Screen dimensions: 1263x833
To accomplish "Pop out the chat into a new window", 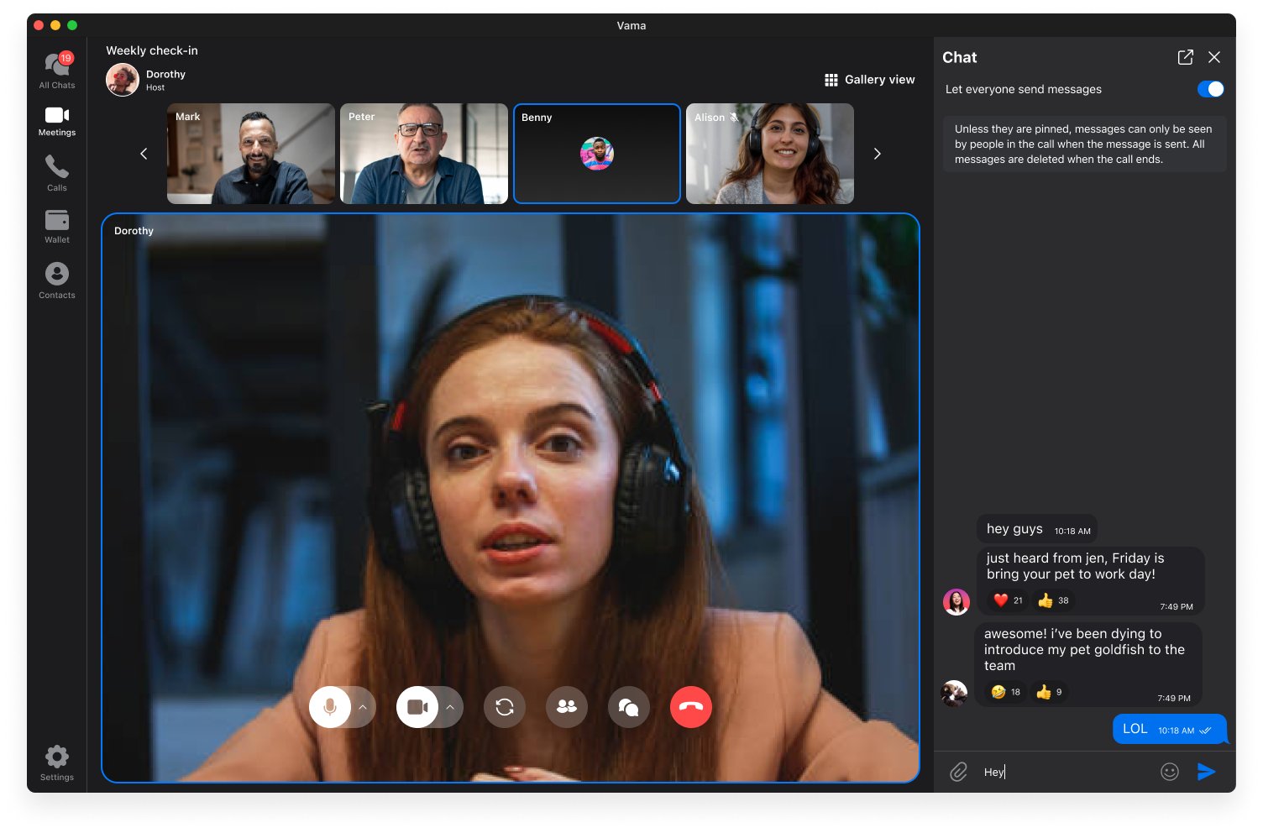I will coord(1186,57).
